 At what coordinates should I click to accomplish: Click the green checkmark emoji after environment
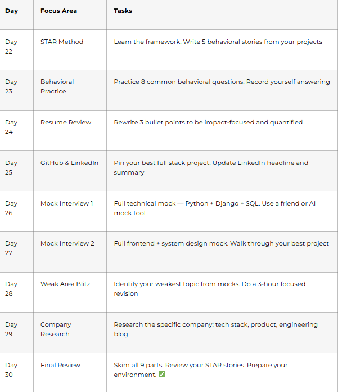162,374
